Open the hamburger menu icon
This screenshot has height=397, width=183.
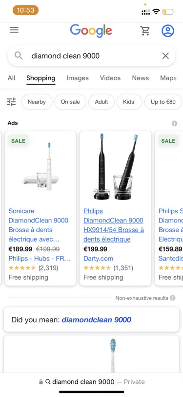coord(14,30)
